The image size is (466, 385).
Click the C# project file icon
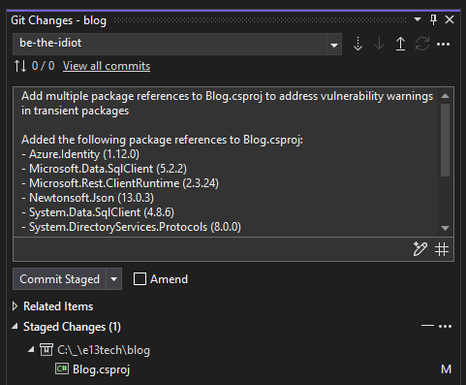coord(62,369)
